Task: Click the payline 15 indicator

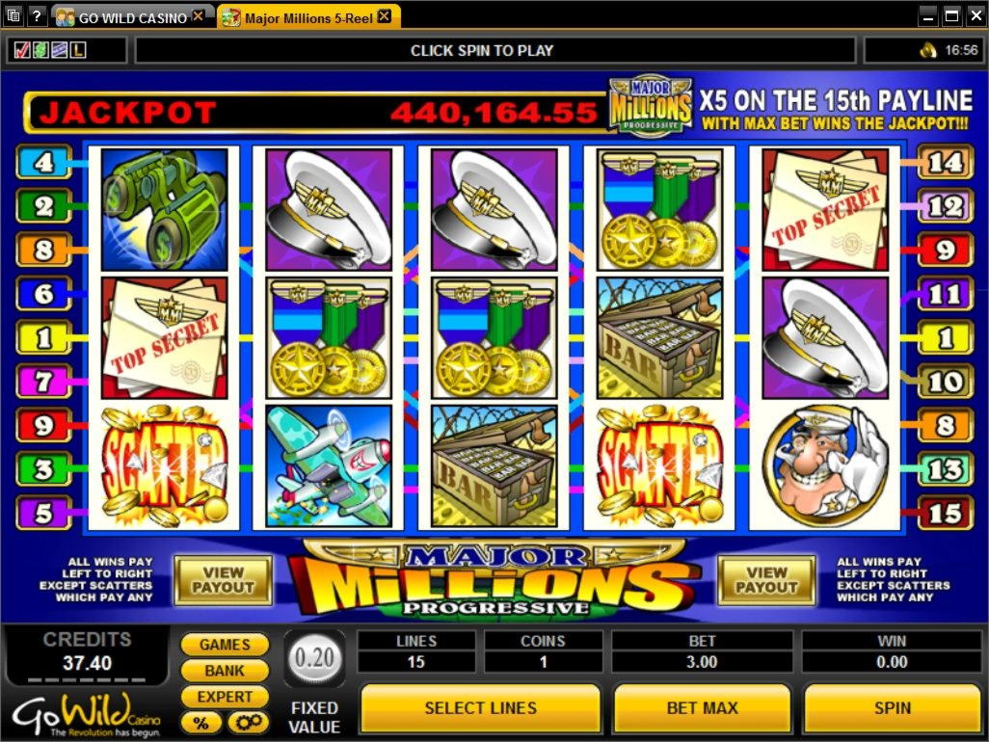Action: [x=945, y=513]
